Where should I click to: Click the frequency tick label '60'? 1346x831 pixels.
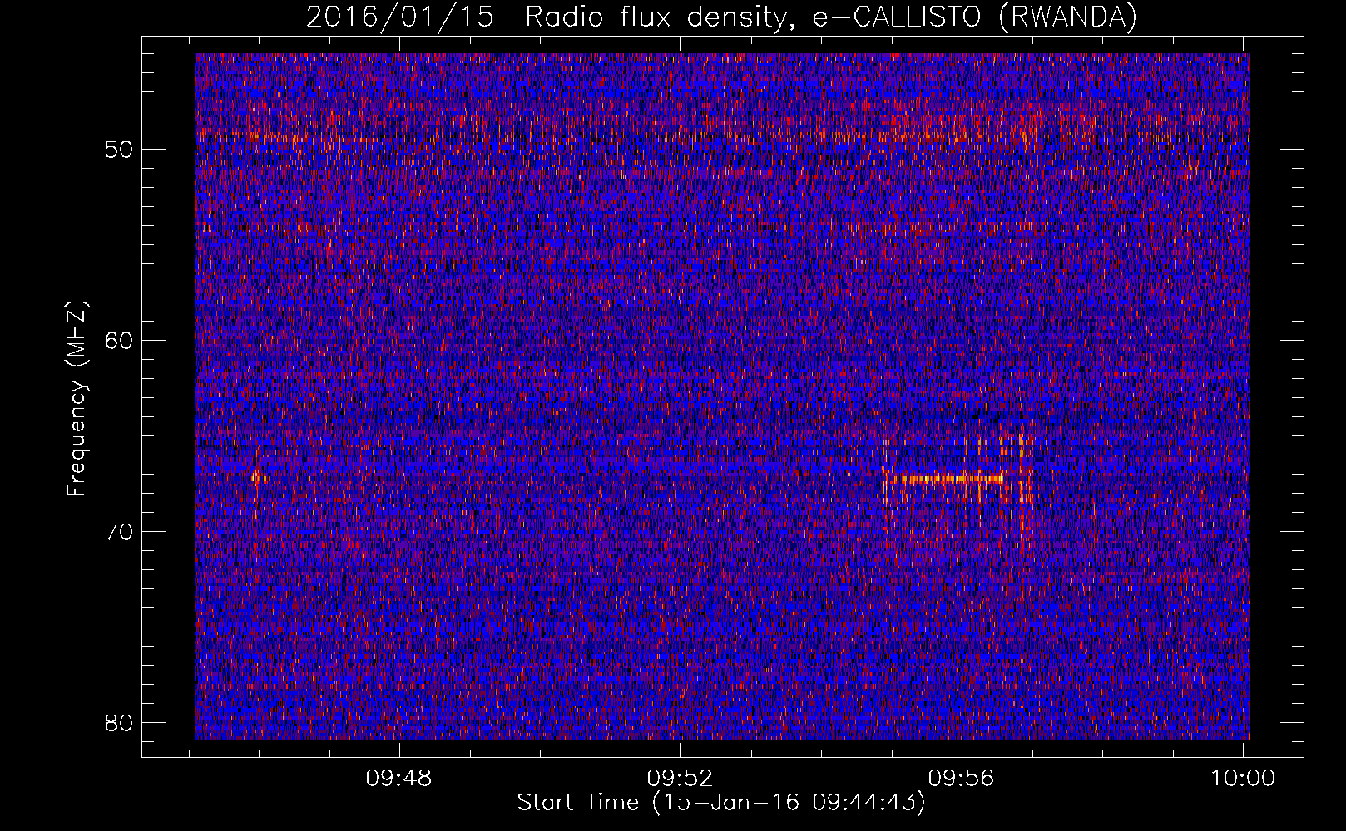(x=120, y=341)
